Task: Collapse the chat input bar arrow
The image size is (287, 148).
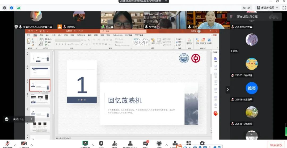Action: [x=31, y=119]
